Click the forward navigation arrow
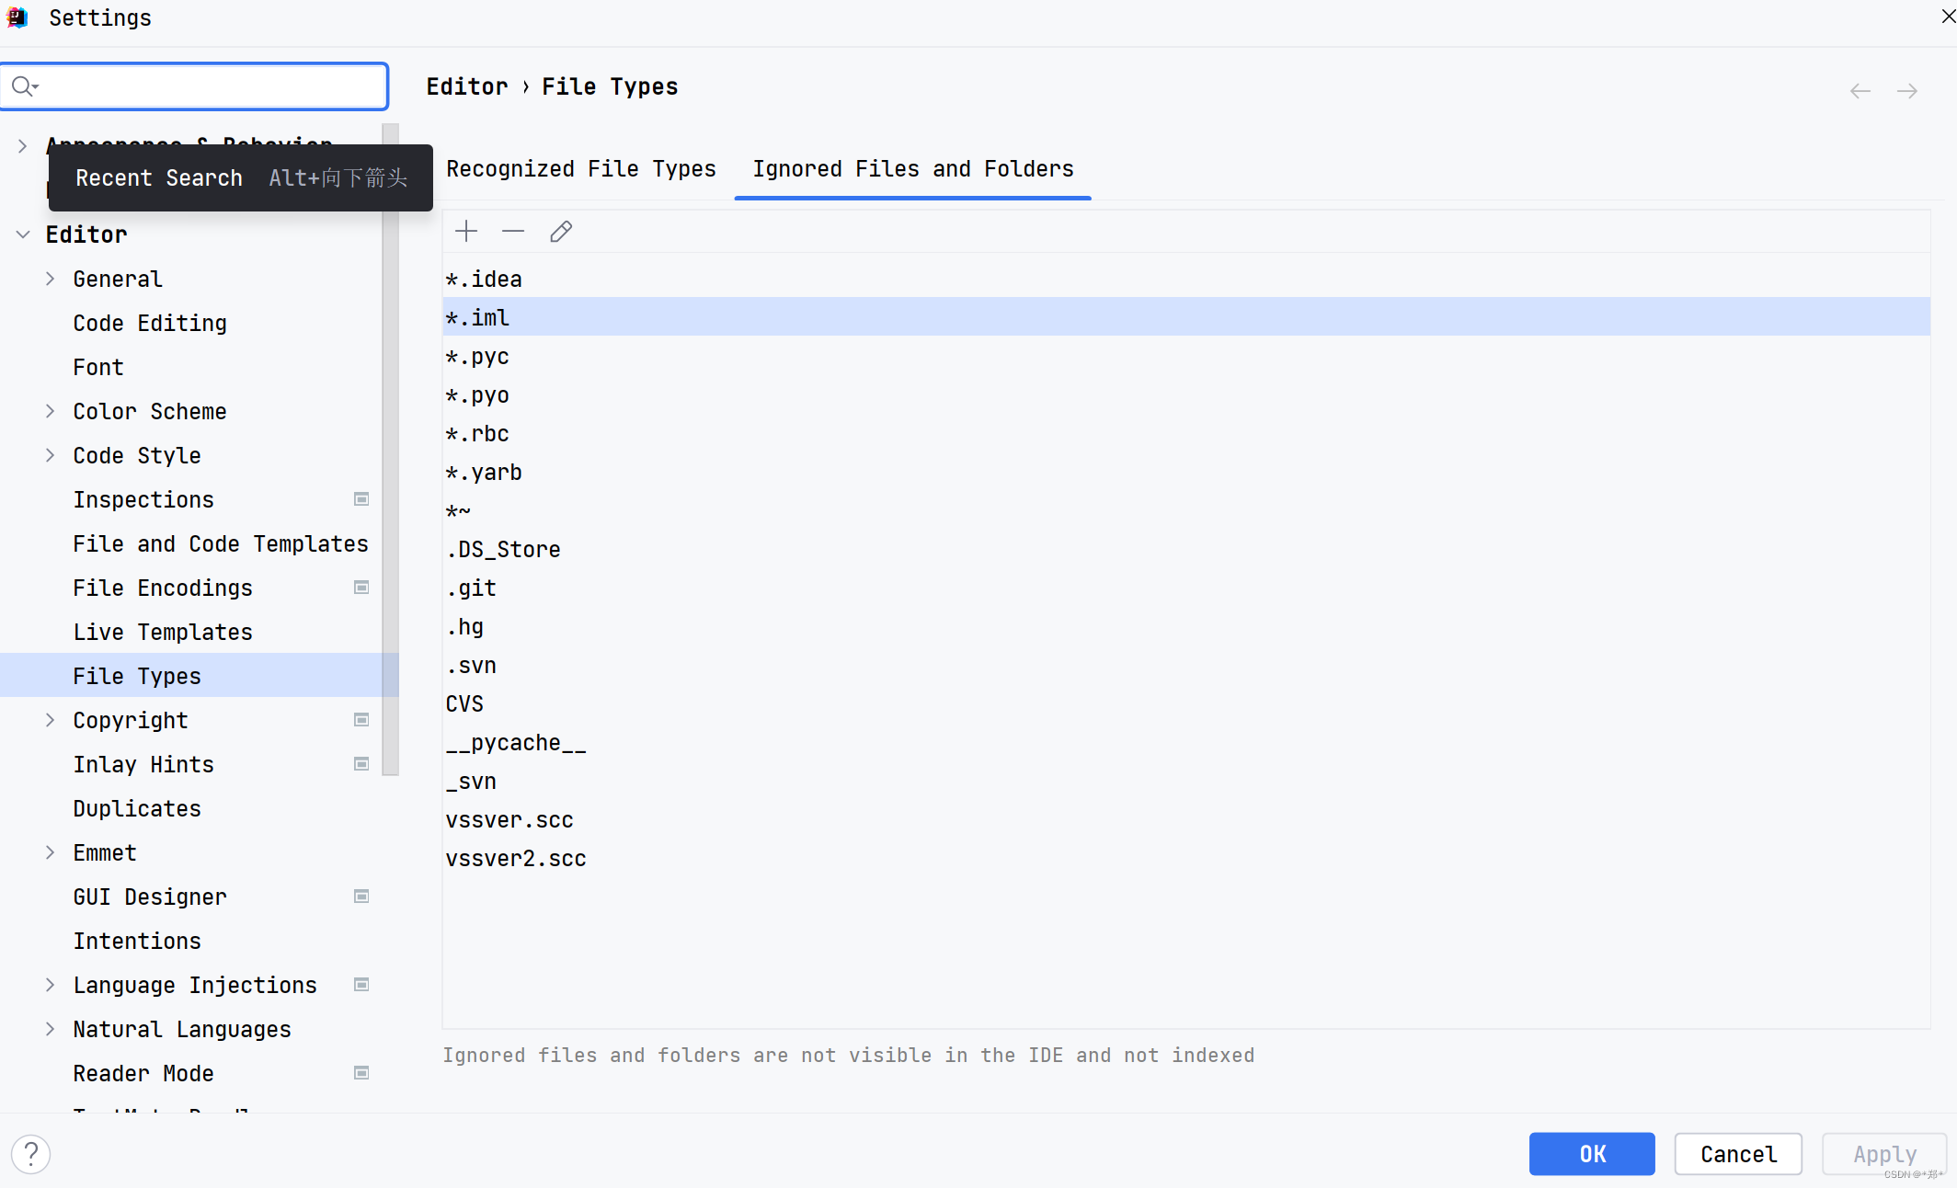This screenshot has height=1188, width=1957. (x=1907, y=91)
